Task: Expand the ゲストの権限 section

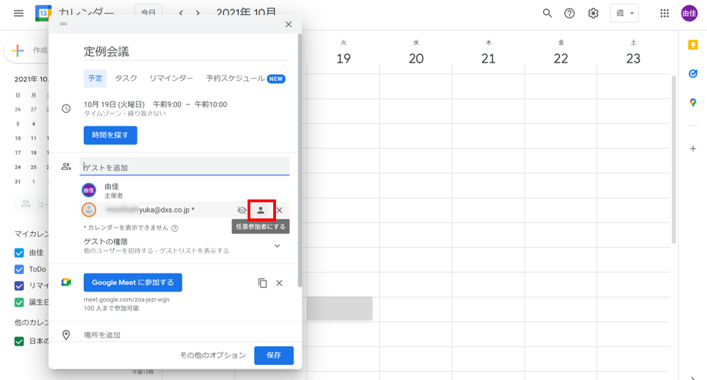Action: point(277,246)
